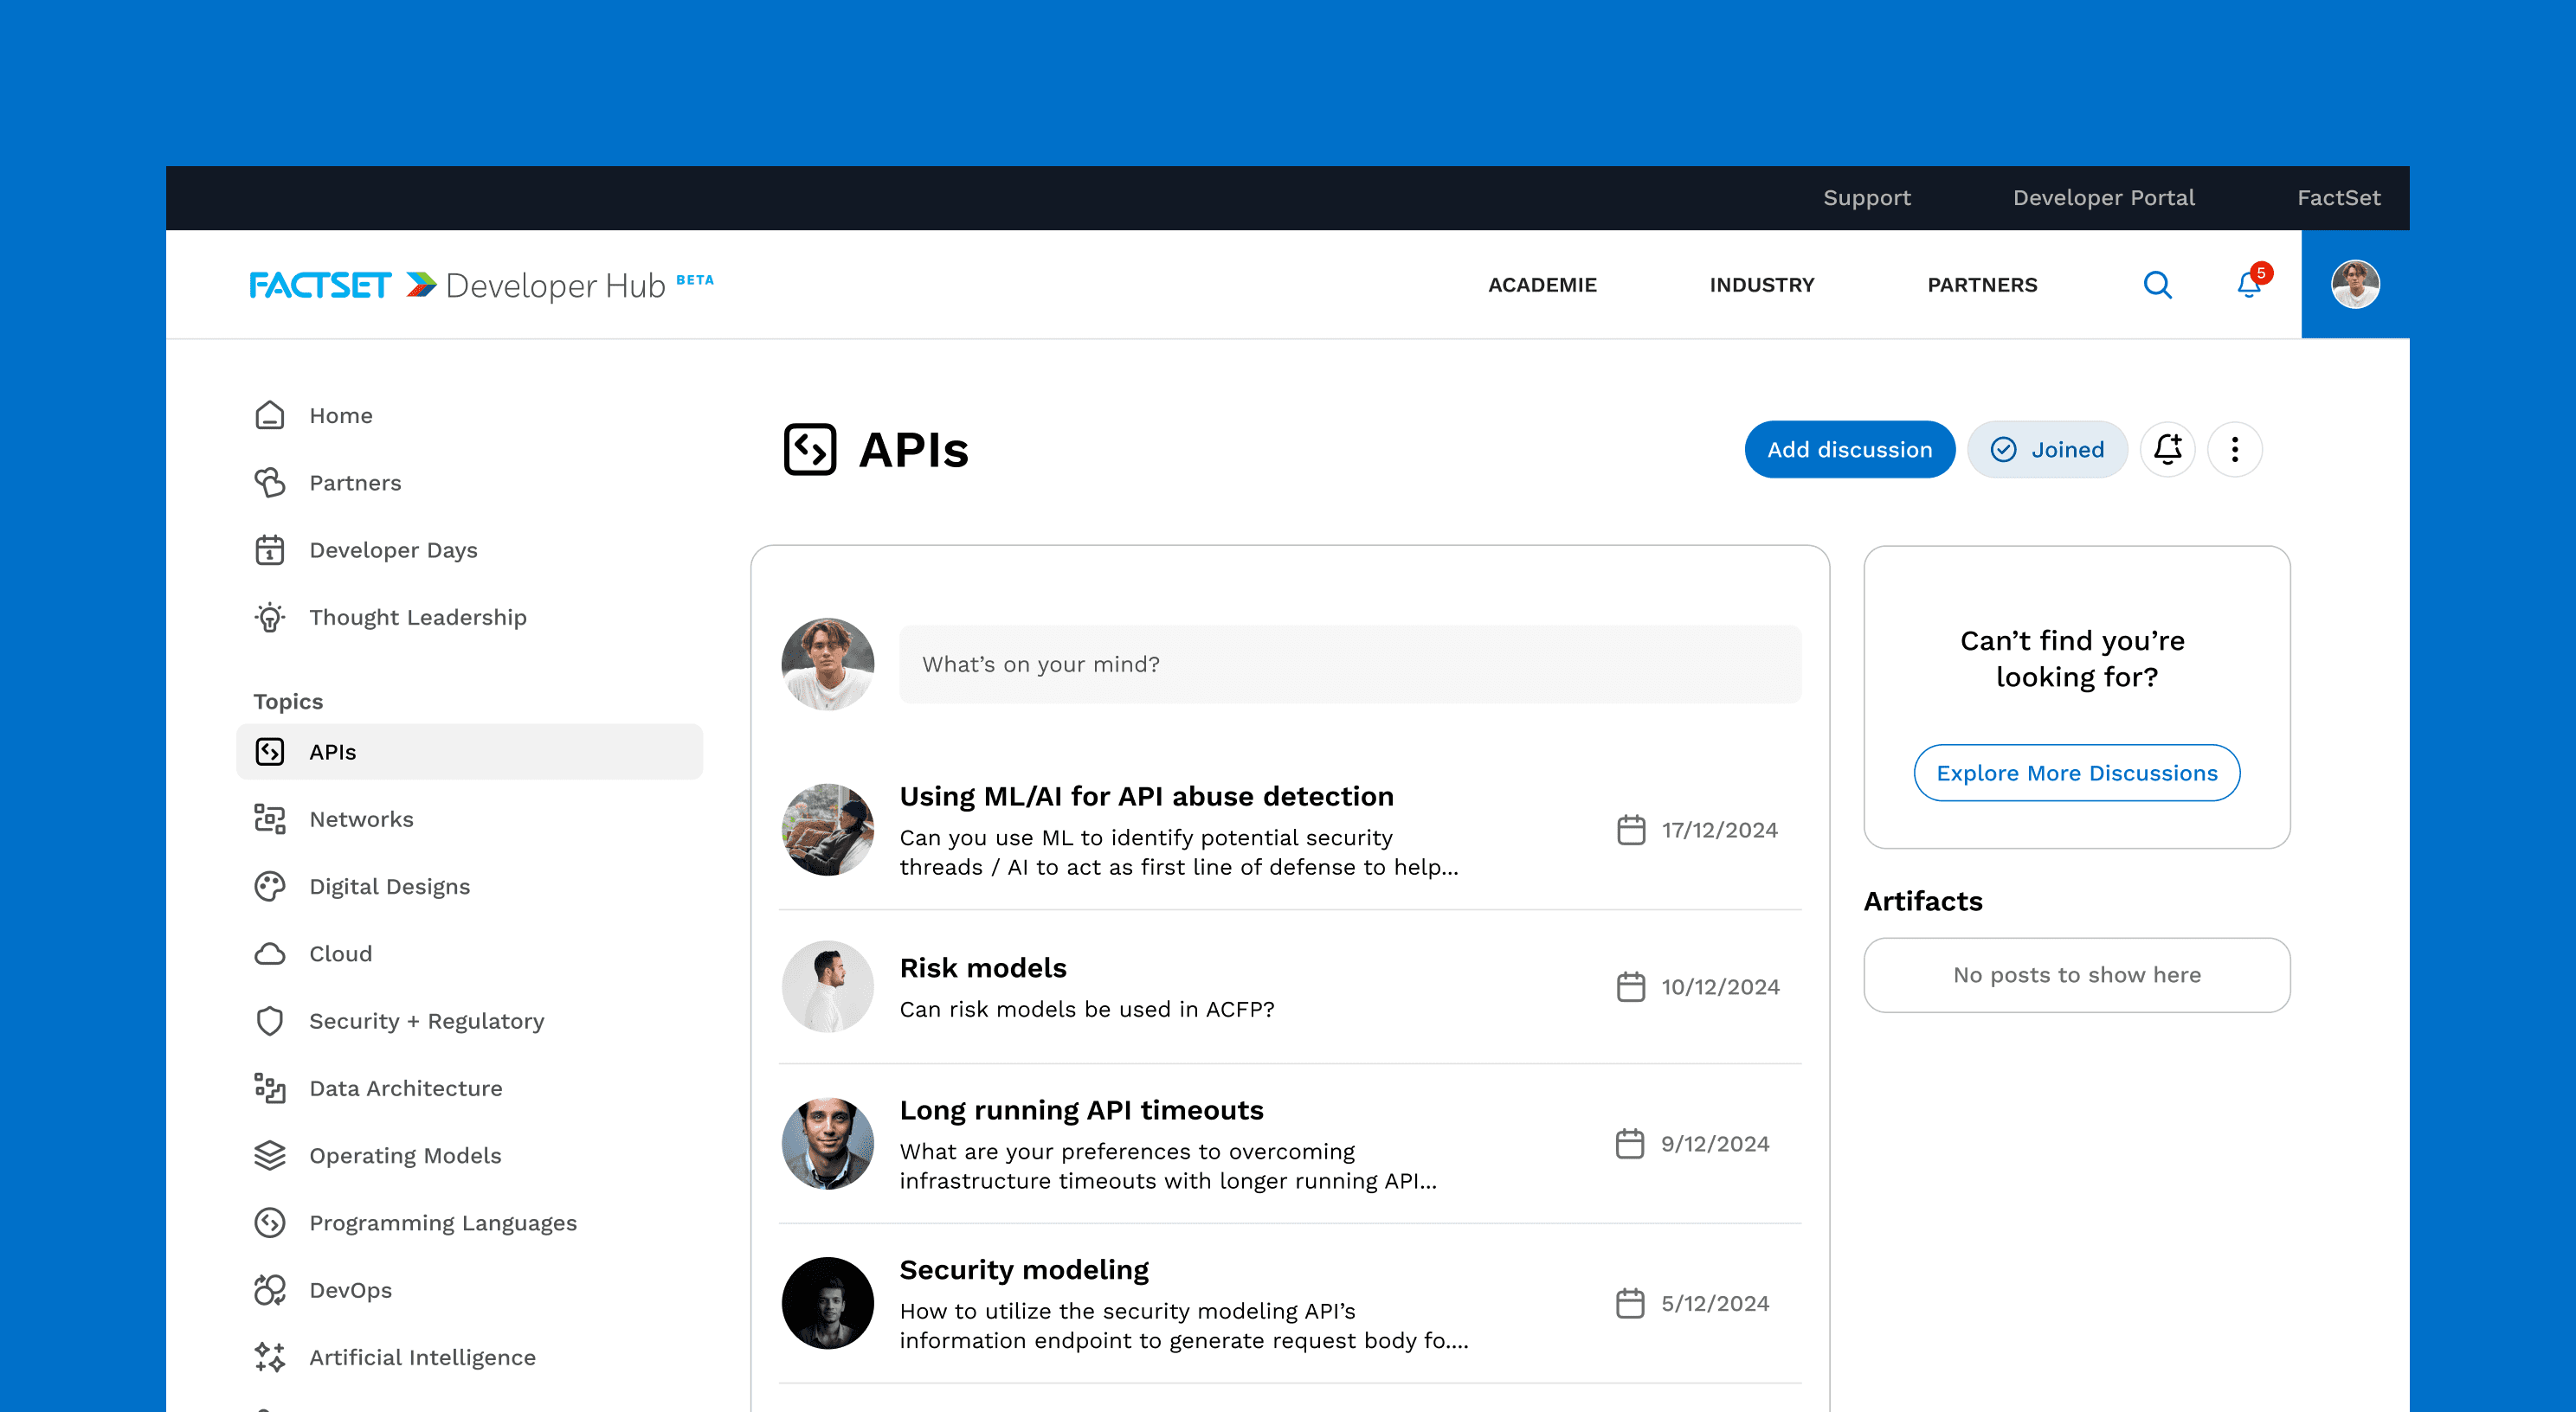Click the 'Topics' sidebar heading
2576x1412 pixels.
(x=288, y=702)
